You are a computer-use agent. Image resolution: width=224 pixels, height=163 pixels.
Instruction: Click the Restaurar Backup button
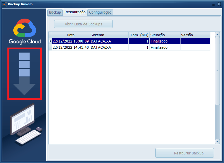pos(185,153)
